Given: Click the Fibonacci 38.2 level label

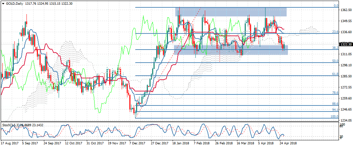Looking at the screenshot, I should click(335, 48).
